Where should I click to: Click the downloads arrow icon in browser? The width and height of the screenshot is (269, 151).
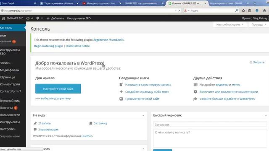pos(257,10)
